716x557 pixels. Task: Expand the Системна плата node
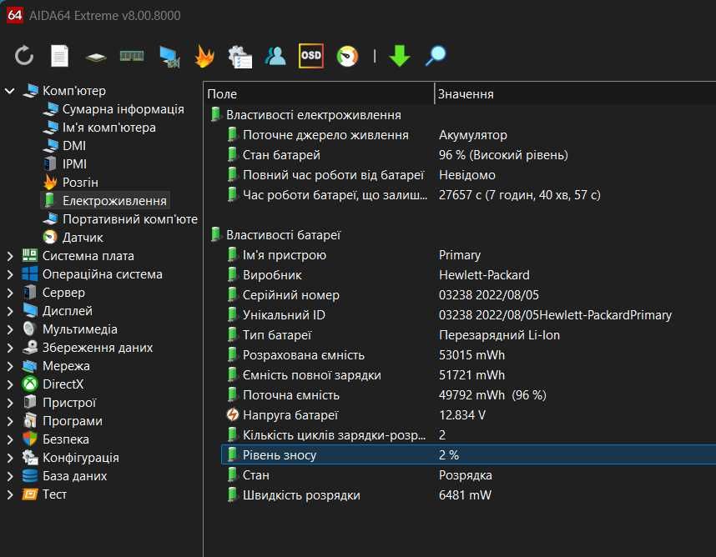pyautogui.click(x=10, y=256)
